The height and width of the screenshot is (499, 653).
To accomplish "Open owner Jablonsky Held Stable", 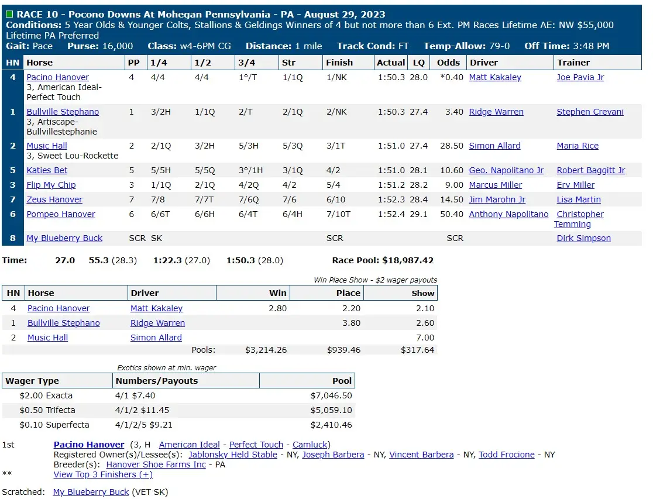I will (x=233, y=455).
